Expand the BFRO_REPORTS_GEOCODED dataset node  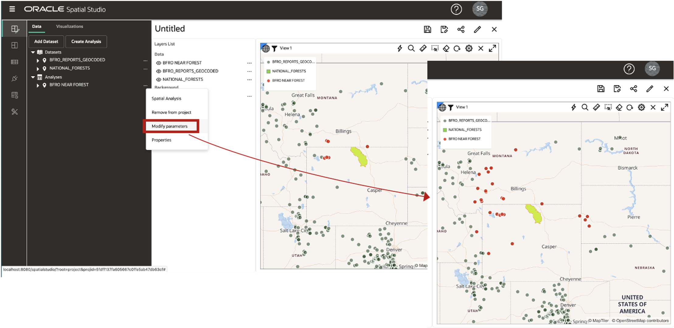point(38,60)
